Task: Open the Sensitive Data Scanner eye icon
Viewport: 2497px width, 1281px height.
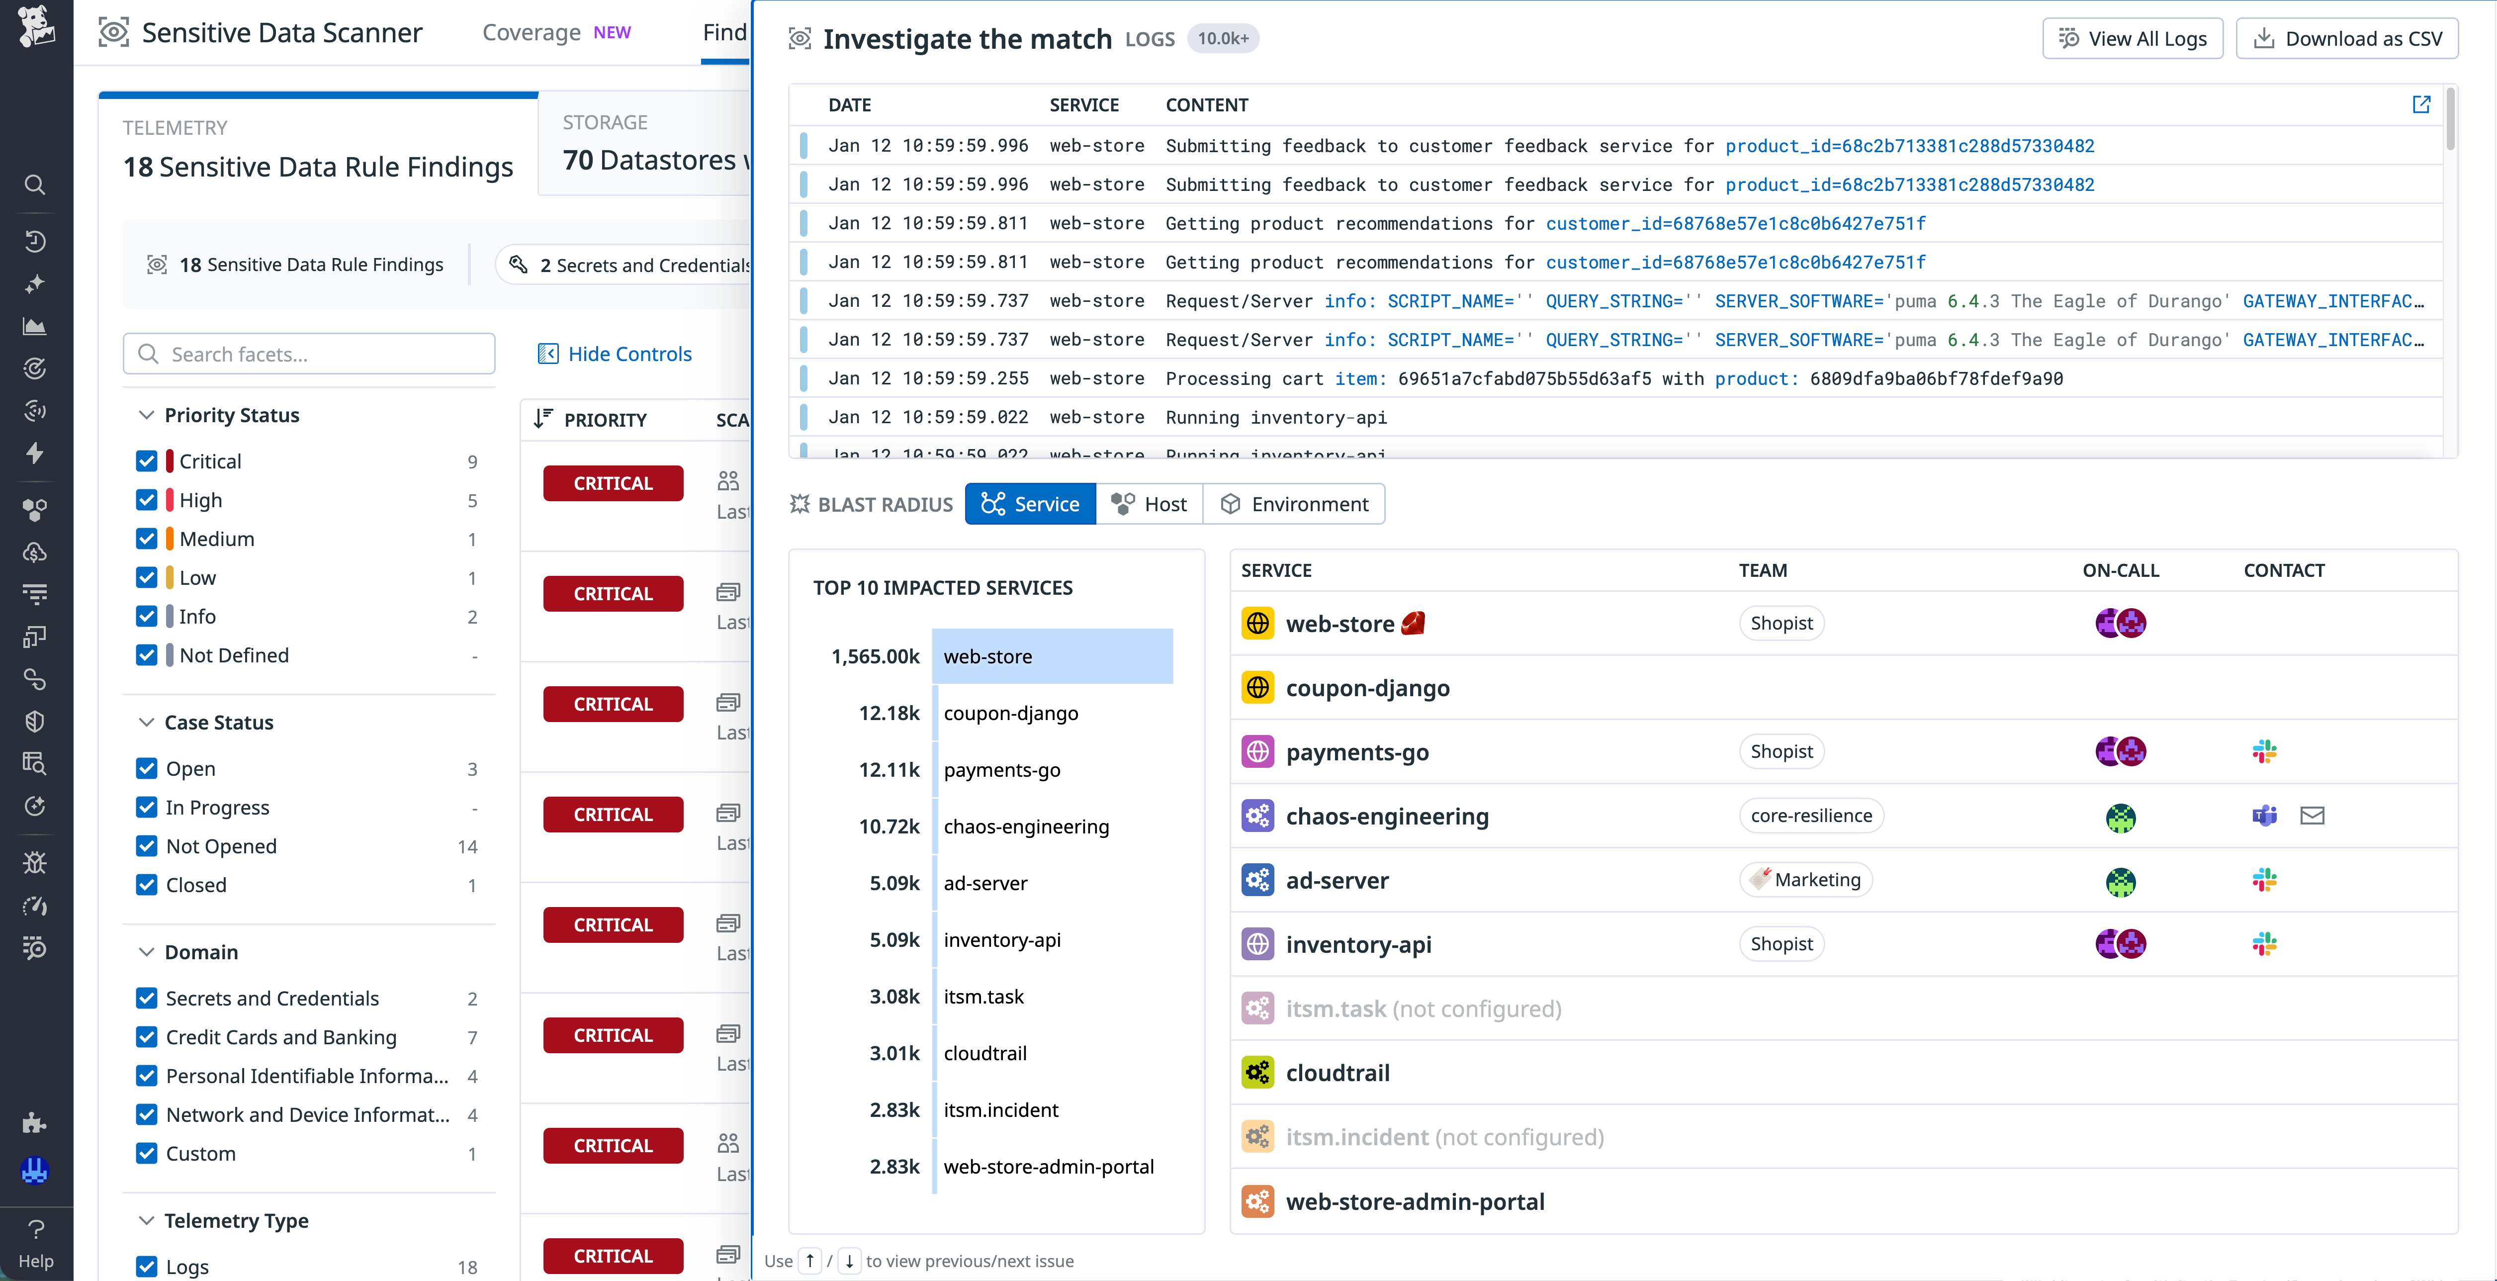Action: point(113,32)
